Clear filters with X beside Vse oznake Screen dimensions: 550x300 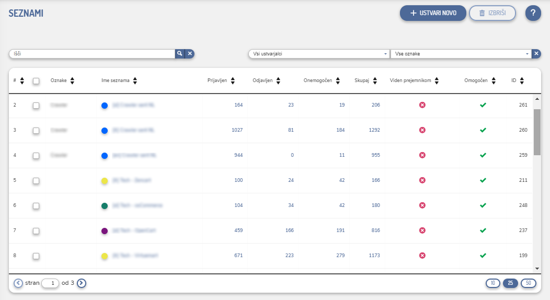click(x=536, y=54)
